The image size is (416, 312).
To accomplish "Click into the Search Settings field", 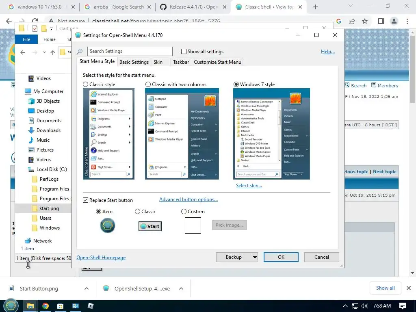I will tap(130, 51).
